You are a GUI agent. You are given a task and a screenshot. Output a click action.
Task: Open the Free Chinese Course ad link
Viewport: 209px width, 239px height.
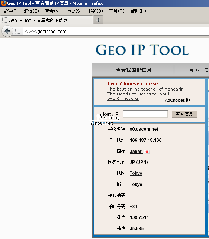pos(133,84)
